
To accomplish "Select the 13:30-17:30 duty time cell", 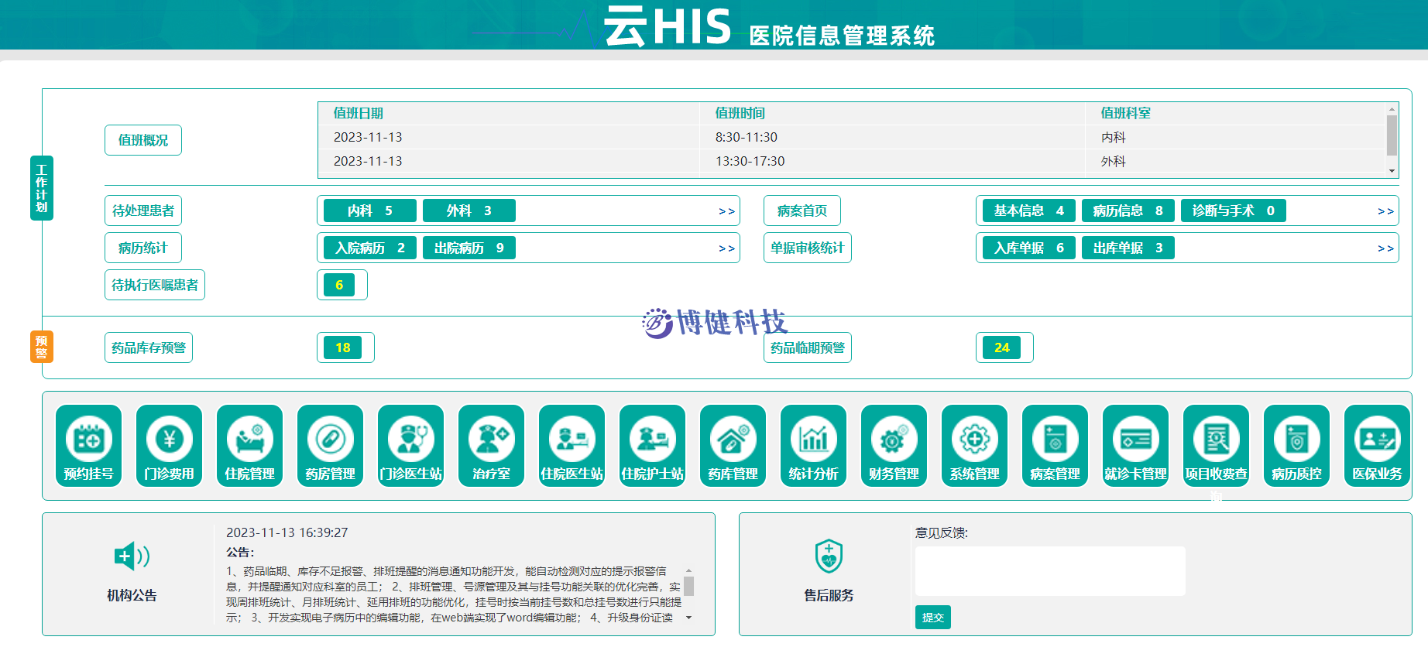I will 750,161.
